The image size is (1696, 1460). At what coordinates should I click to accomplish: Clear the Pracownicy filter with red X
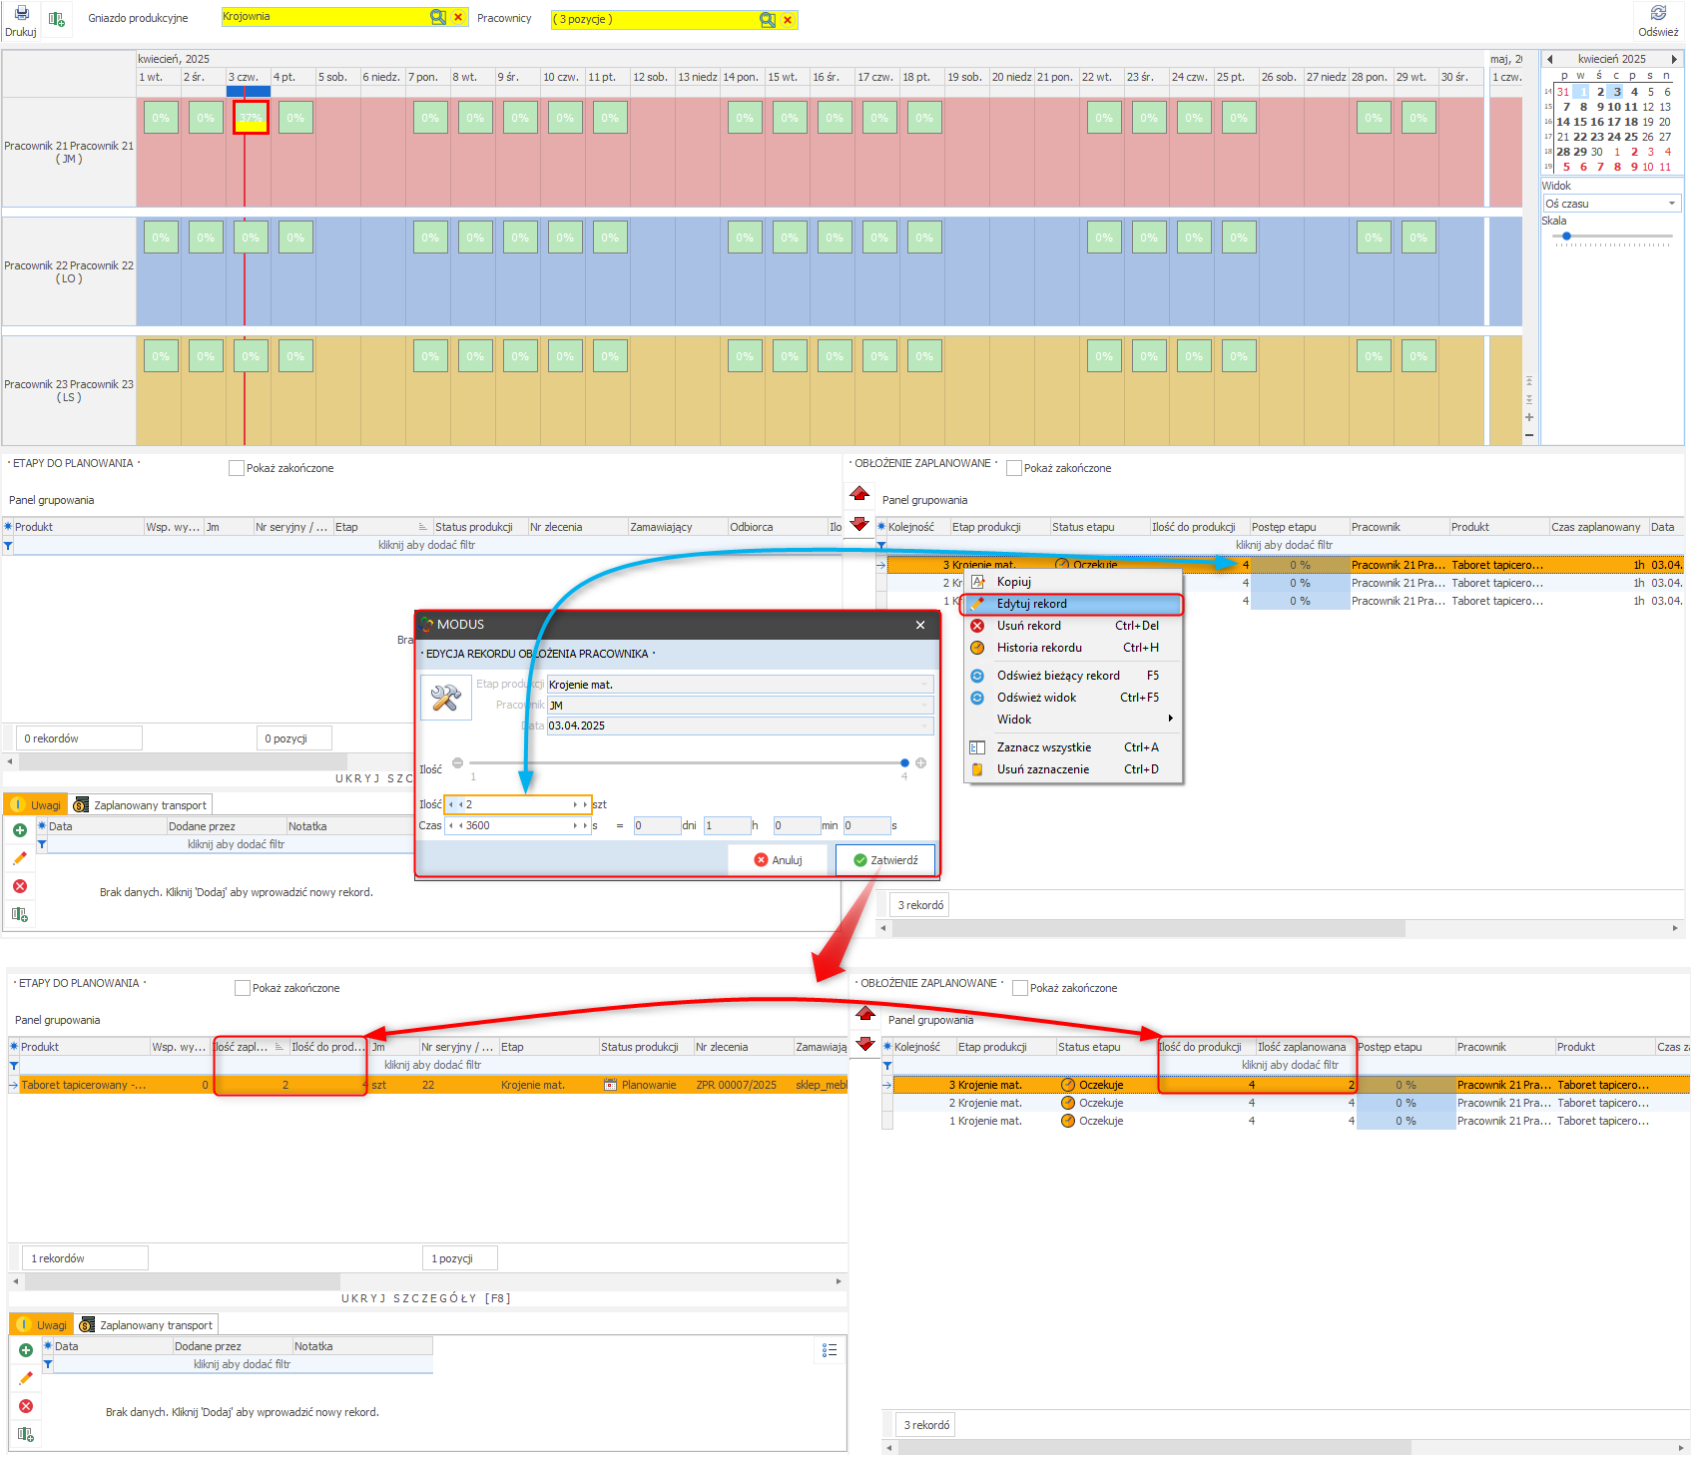click(788, 20)
